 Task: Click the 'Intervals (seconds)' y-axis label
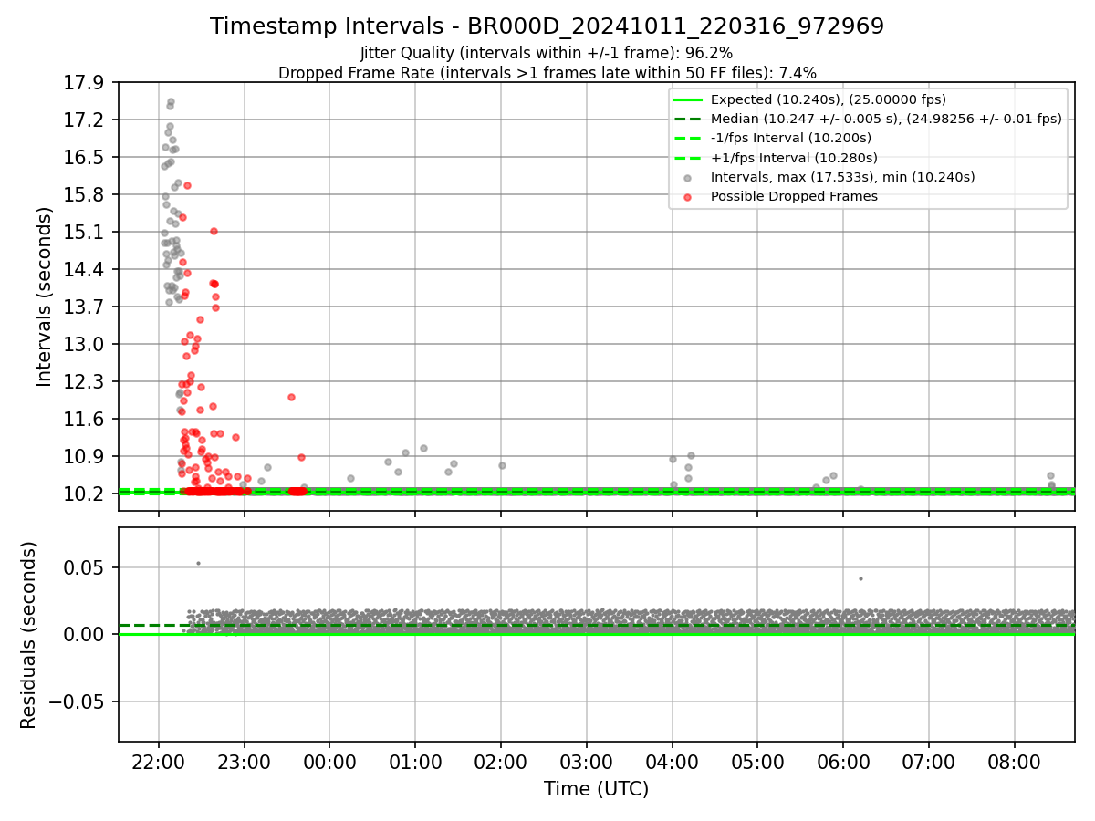click(45, 296)
